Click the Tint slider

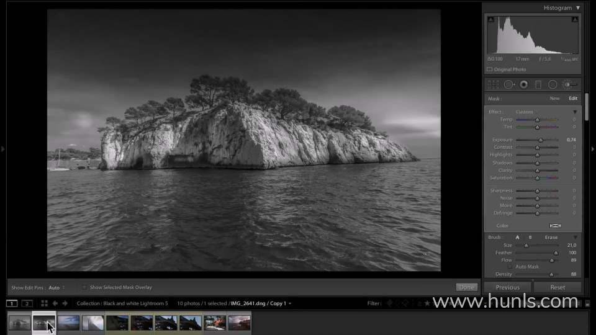pyautogui.click(x=537, y=127)
